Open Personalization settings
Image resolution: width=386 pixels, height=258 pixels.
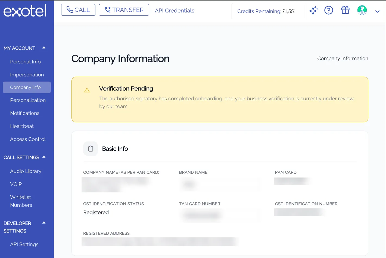[x=28, y=100]
